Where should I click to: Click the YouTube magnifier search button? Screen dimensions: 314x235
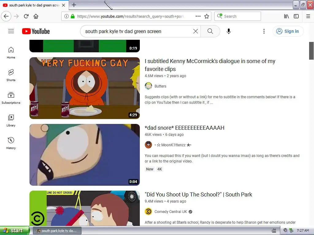point(210,31)
